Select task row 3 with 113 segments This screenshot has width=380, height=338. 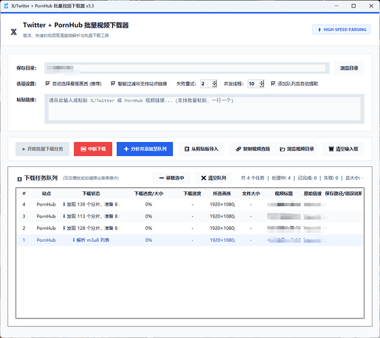click(x=190, y=216)
